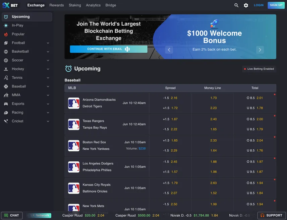This screenshot has width=287, height=220.
Task: Navigate to the Bridge tab
Action: pos(111,5)
